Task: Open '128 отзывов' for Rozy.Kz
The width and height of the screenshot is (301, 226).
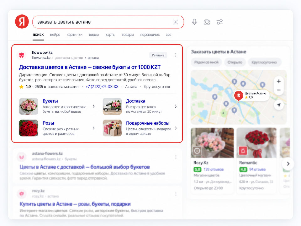Action: click(x=214, y=169)
